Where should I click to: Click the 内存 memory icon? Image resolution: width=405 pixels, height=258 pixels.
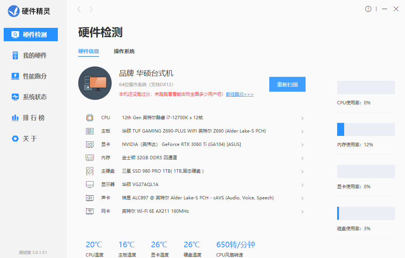90,158
